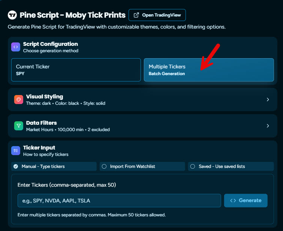283x231 pixels.
Task: Expand Data Filters with its chevron
Action: tap(268, 126)
